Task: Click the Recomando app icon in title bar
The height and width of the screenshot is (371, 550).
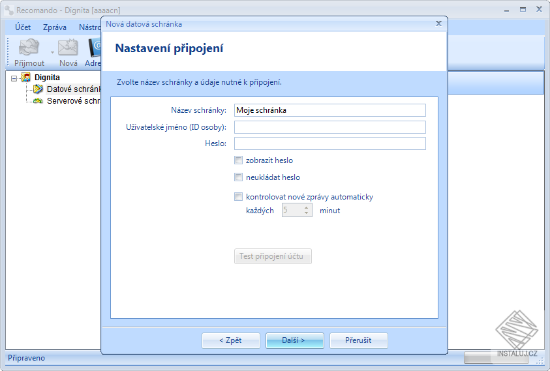Action: 9,10
